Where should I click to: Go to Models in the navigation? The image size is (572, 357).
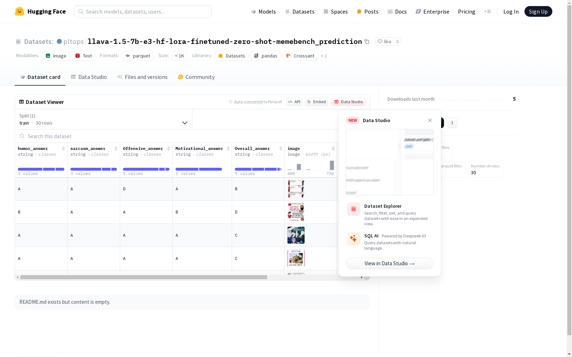[263, 11]
